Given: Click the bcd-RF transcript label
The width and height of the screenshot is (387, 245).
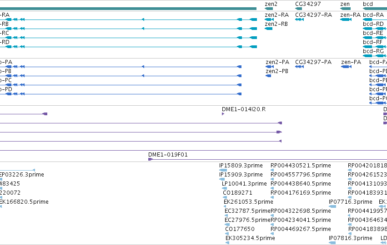Looking at the screenshot, I should click(x=373, y=42).
